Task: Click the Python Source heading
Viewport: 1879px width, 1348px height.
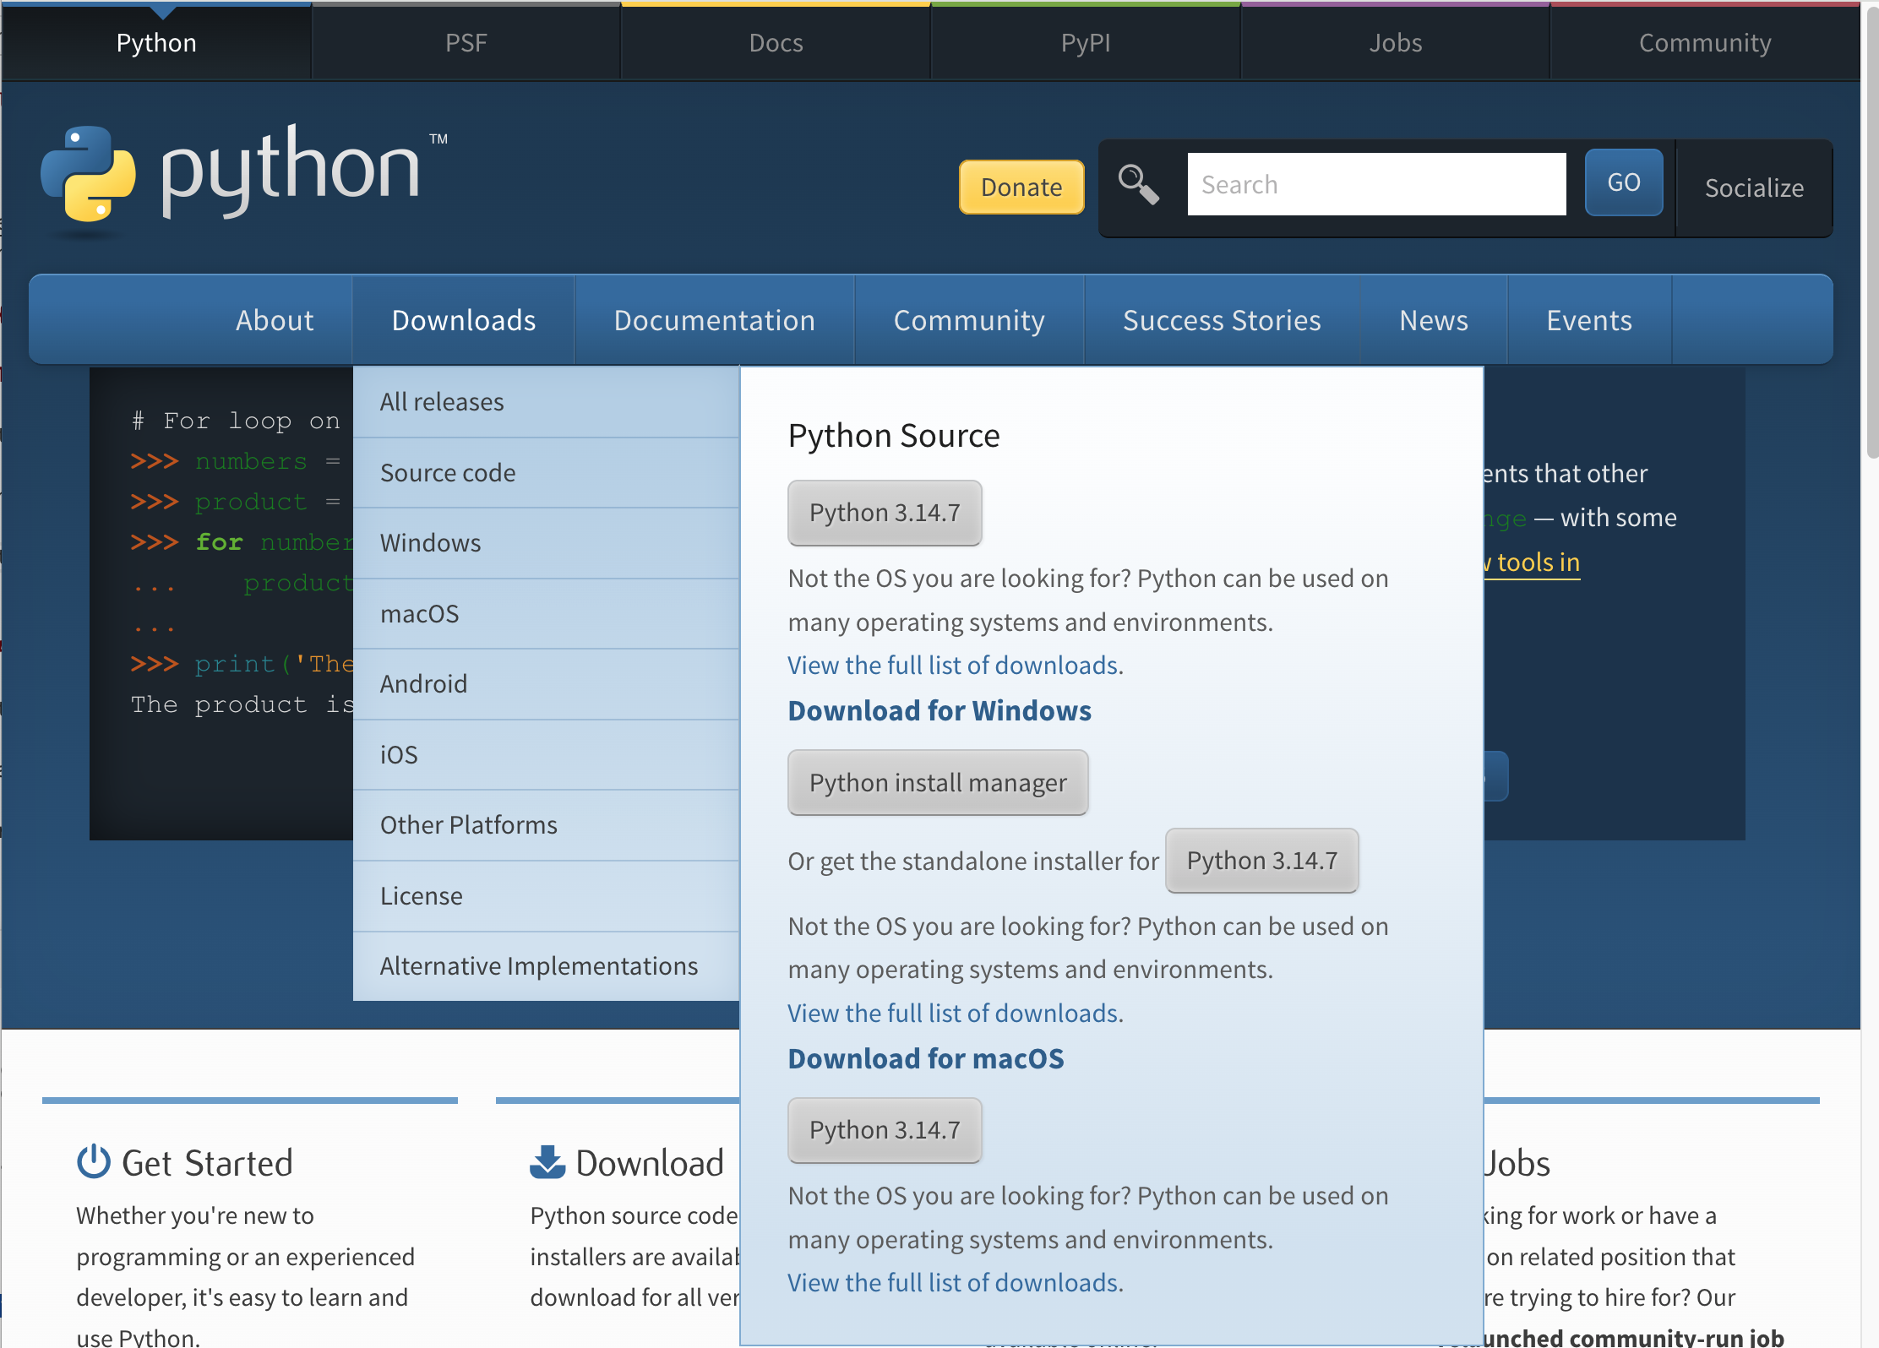Action: [894, 436]
